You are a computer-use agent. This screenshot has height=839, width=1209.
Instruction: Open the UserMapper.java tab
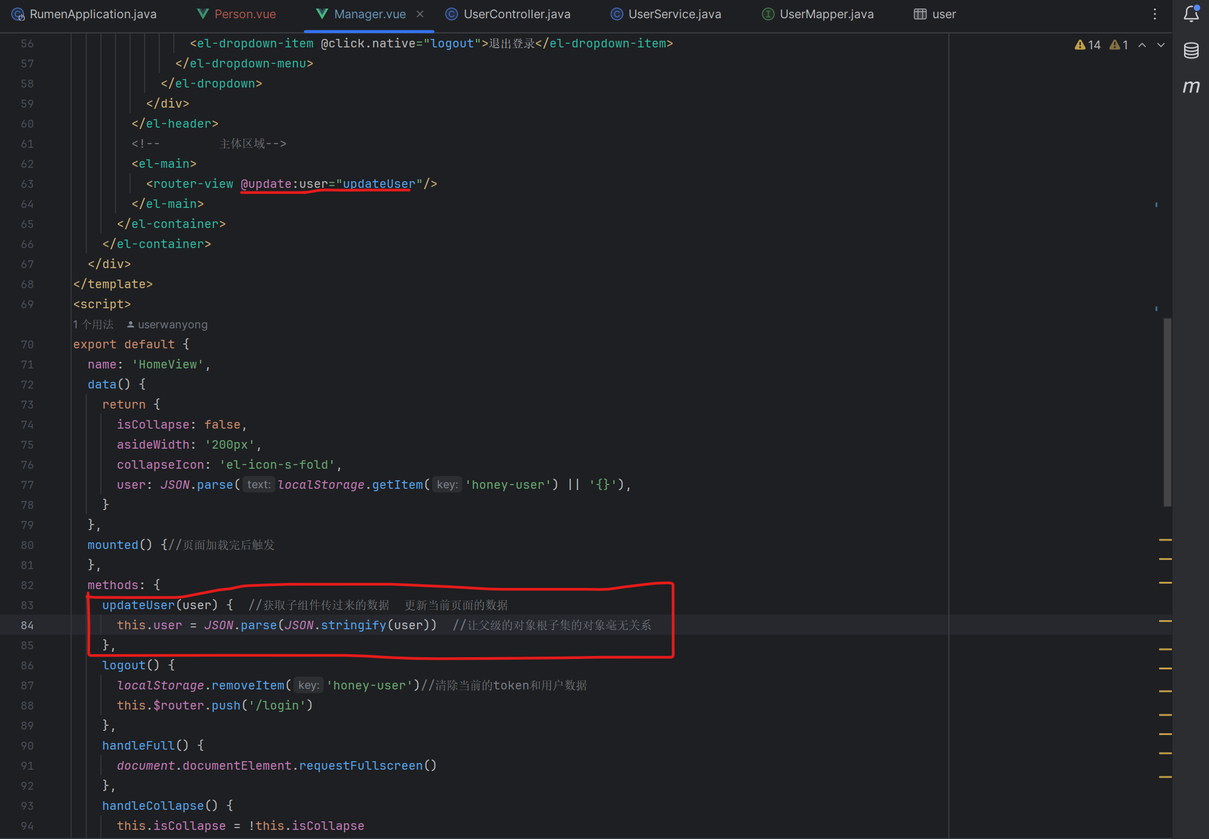click(826, 14)
